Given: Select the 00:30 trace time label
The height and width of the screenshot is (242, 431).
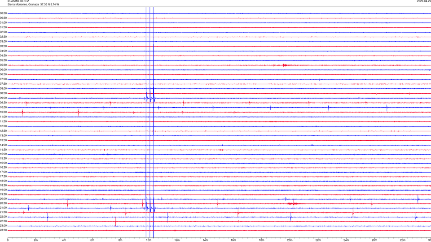Looking at the screenshot, I should [3, 18].
